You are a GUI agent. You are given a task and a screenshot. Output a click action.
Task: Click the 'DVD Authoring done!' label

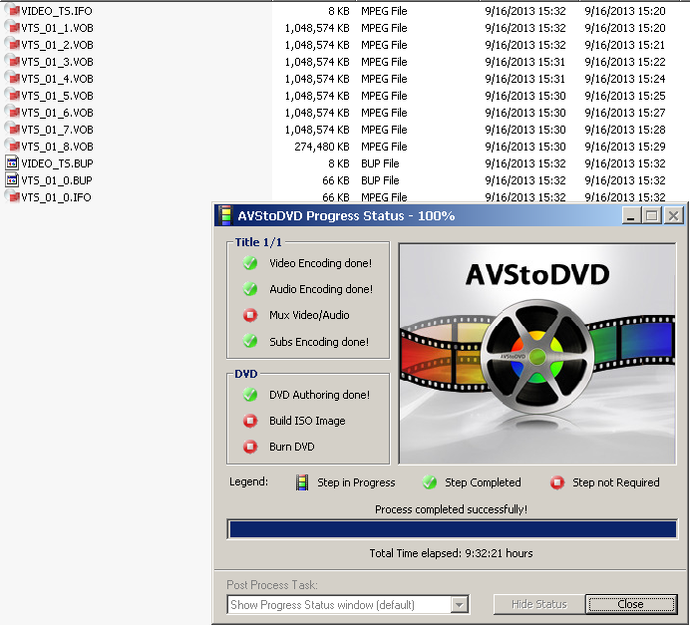tap(319, 395)
